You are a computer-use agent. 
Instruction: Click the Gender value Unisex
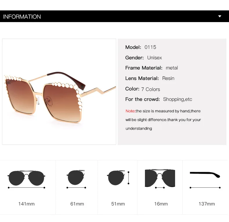(x=155, y=58)
